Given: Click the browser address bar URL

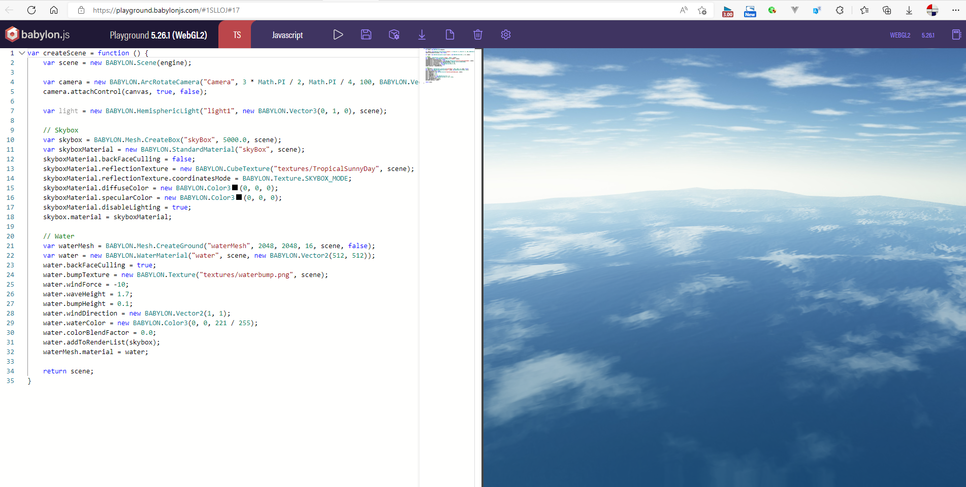Looking at the screenshot, I should click(x=166, y=10).
